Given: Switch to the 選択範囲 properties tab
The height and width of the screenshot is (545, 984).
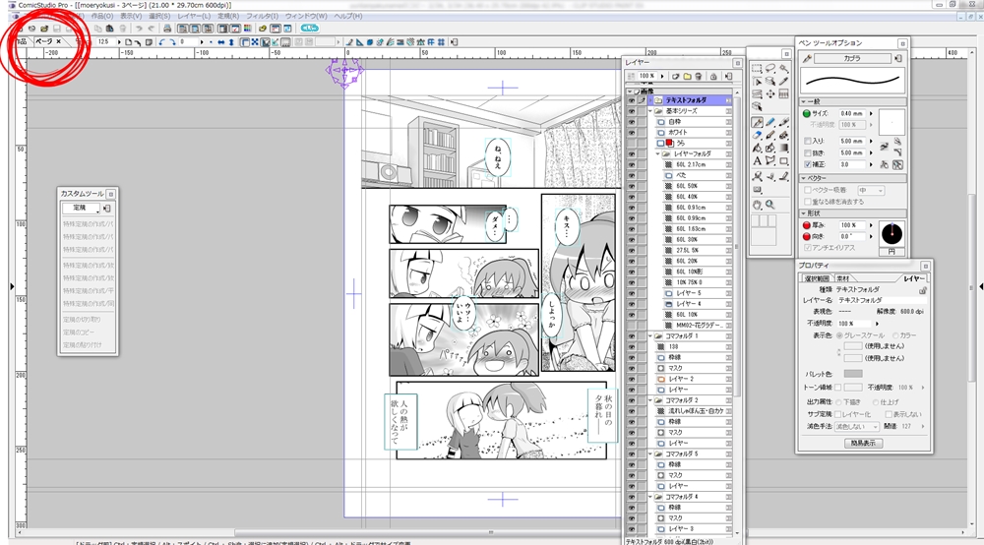Looking at the screenshot, I should 817,278.
